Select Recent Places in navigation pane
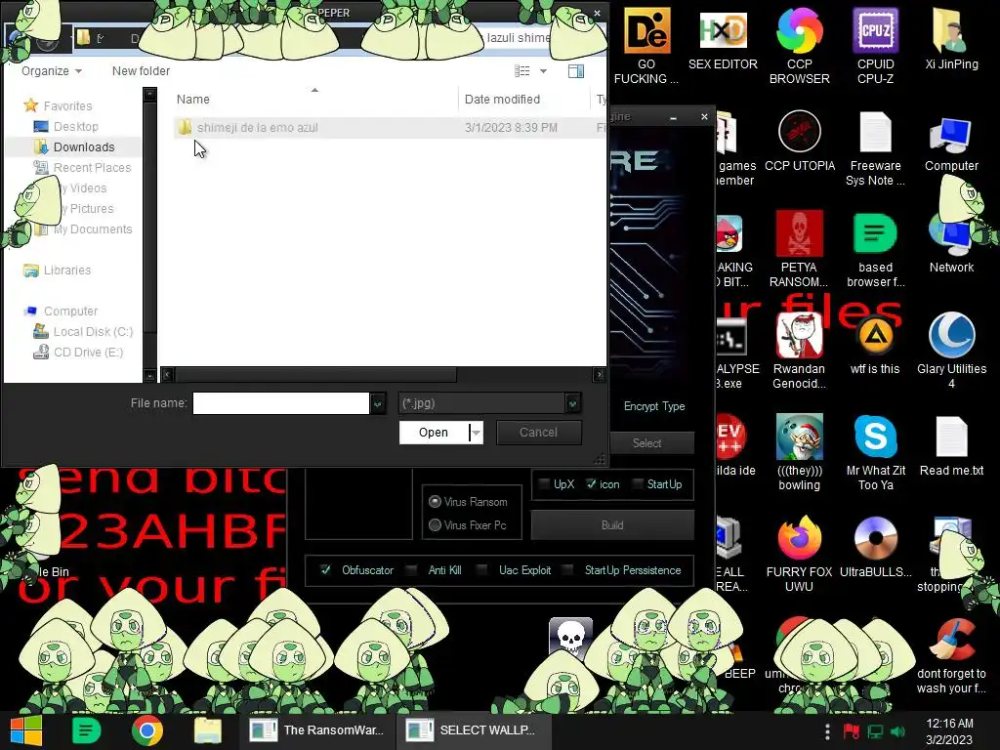Image resolution: width=1000 pixels, height=750 pixels. coord(82,167)
